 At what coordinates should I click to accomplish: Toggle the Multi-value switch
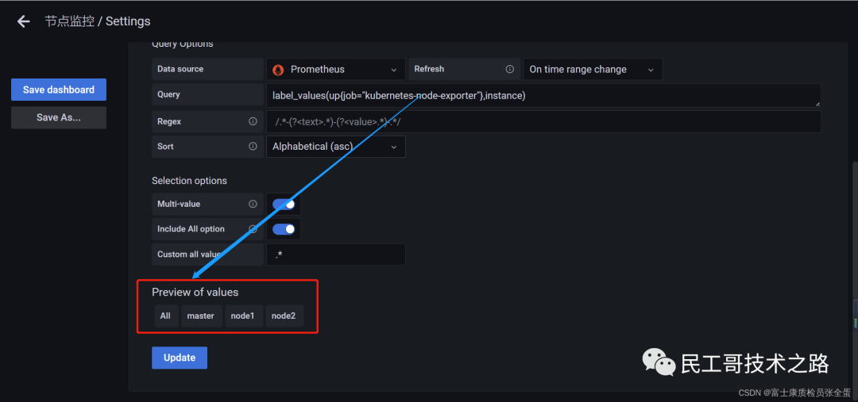[x=284, y=205]
